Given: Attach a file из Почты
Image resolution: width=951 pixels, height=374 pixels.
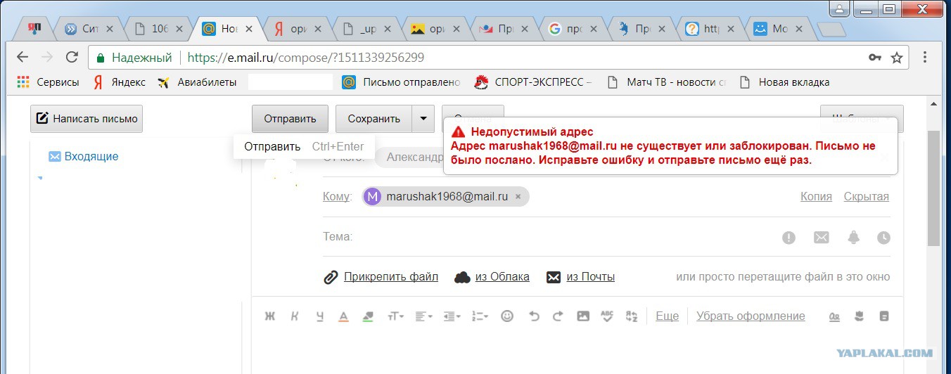Looking at the screenshot, I should 591,277.
